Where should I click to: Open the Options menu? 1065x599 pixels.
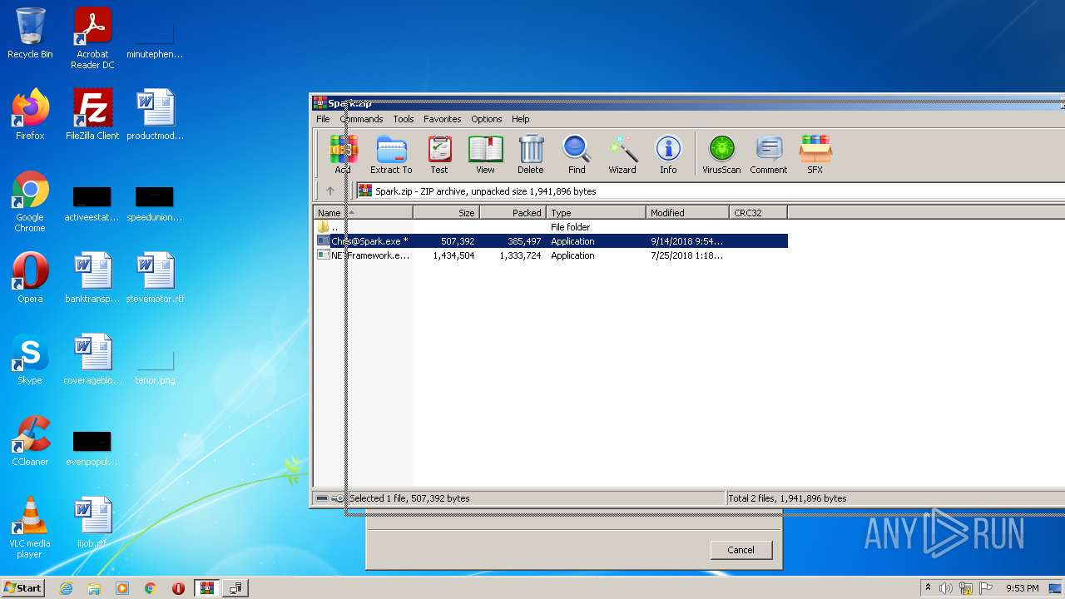(x=487, y=119)
